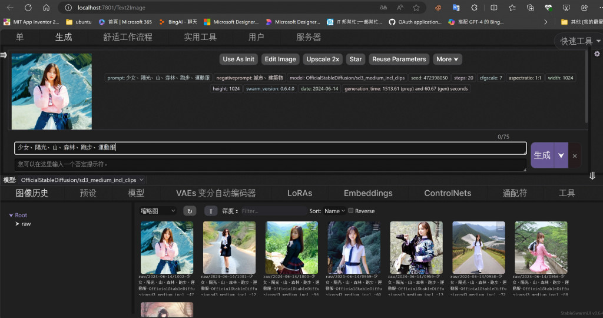
Task: Refresh the image history list
Action: [x=190, y=211]
